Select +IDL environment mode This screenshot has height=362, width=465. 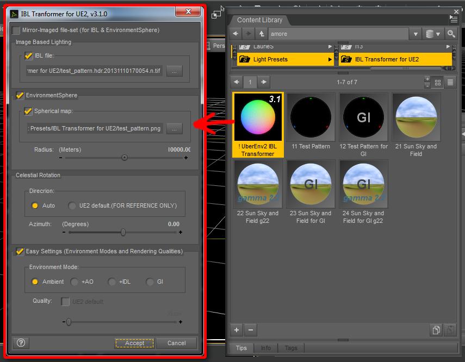point(112,282)
